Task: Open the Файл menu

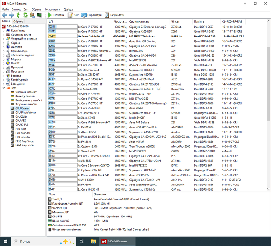Action: (x=5, y=9)
